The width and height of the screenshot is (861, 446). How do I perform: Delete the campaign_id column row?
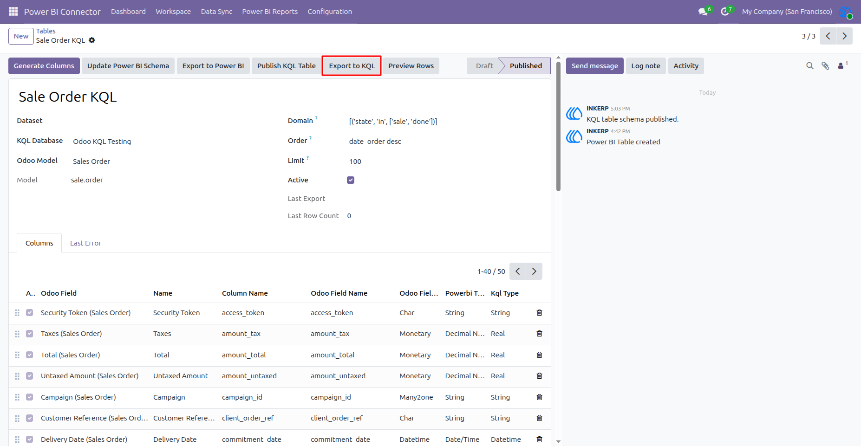click(539, 397)
